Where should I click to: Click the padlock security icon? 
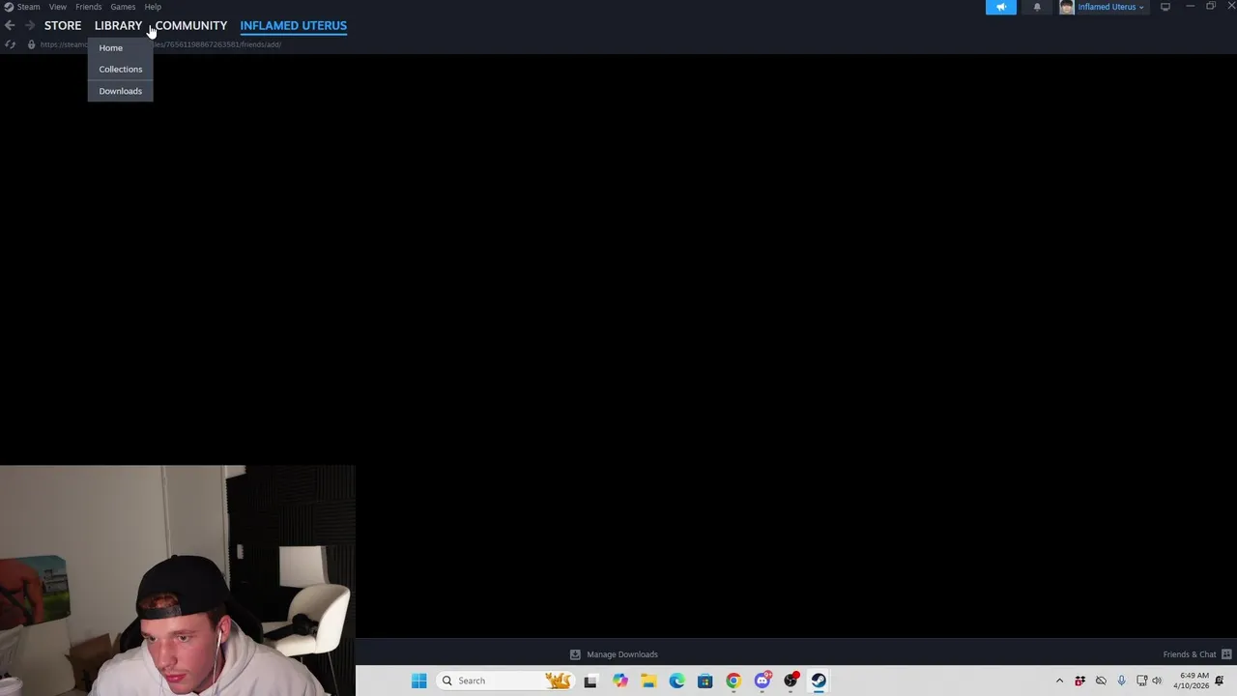click(31, 44)
